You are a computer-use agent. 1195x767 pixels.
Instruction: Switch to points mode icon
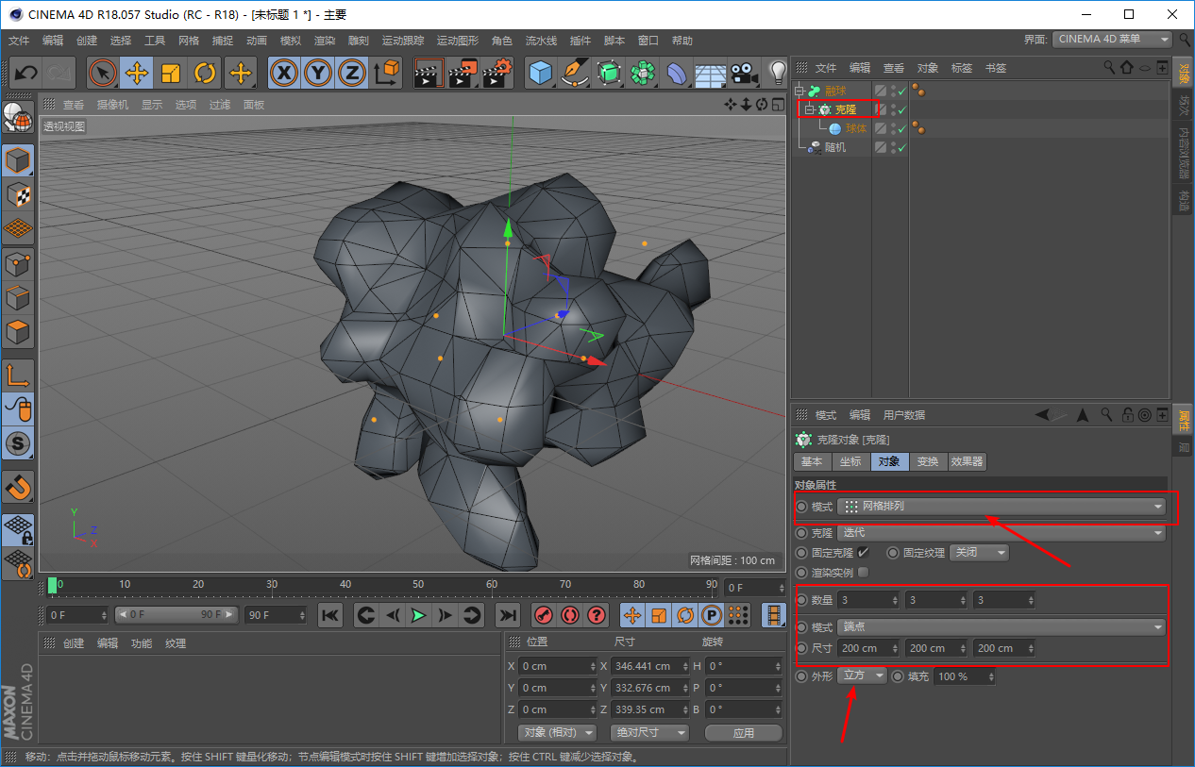[19, 263]
